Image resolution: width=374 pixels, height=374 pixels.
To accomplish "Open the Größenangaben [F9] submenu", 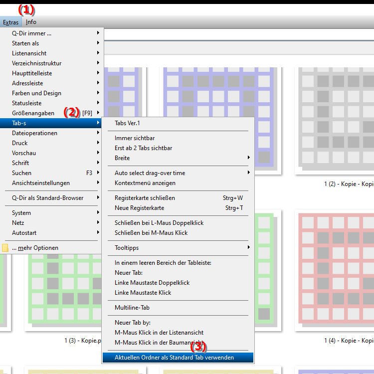I will click(51, 113).
